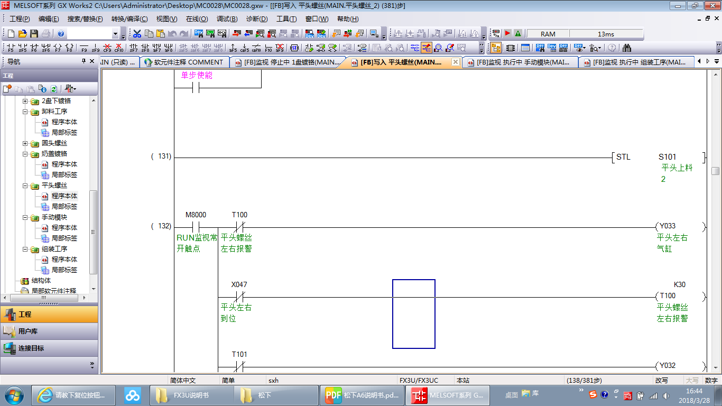Click the red play simulation icon
The height and width of the screenshot is (406, 722).
(507, 34)
